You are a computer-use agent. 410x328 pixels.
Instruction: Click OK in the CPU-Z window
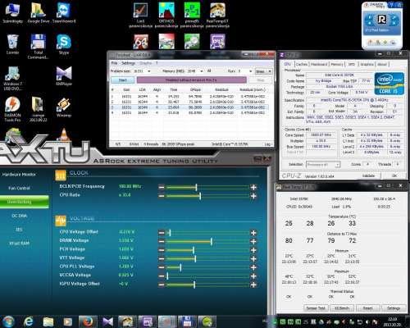(394, 175)
